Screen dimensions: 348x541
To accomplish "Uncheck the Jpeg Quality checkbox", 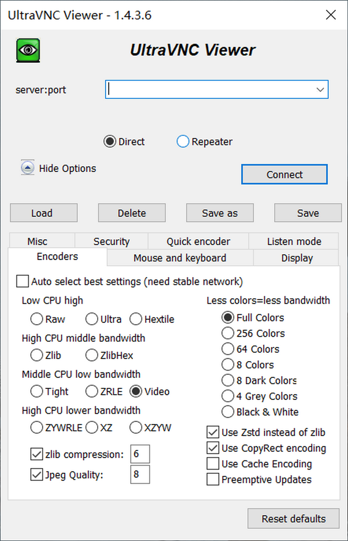I will coord(37,475).
